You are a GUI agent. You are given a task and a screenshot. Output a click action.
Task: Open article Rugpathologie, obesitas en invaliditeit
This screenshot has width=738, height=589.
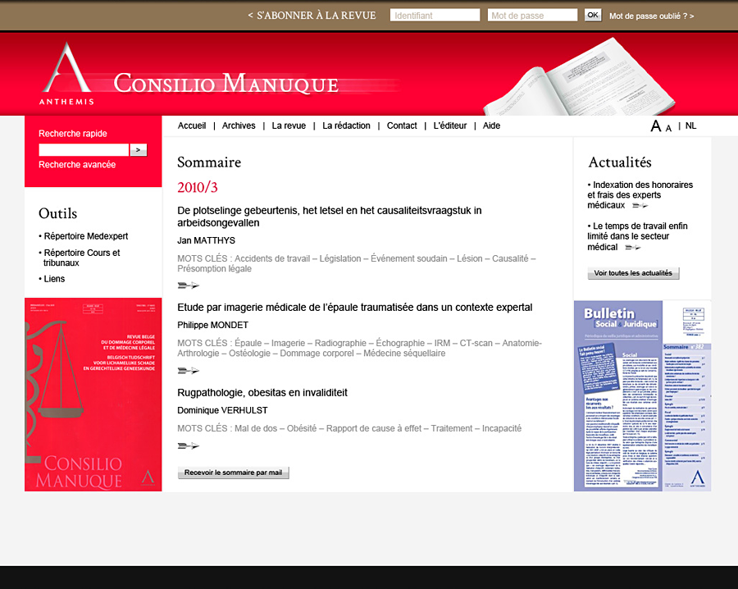tap(262, 393)
